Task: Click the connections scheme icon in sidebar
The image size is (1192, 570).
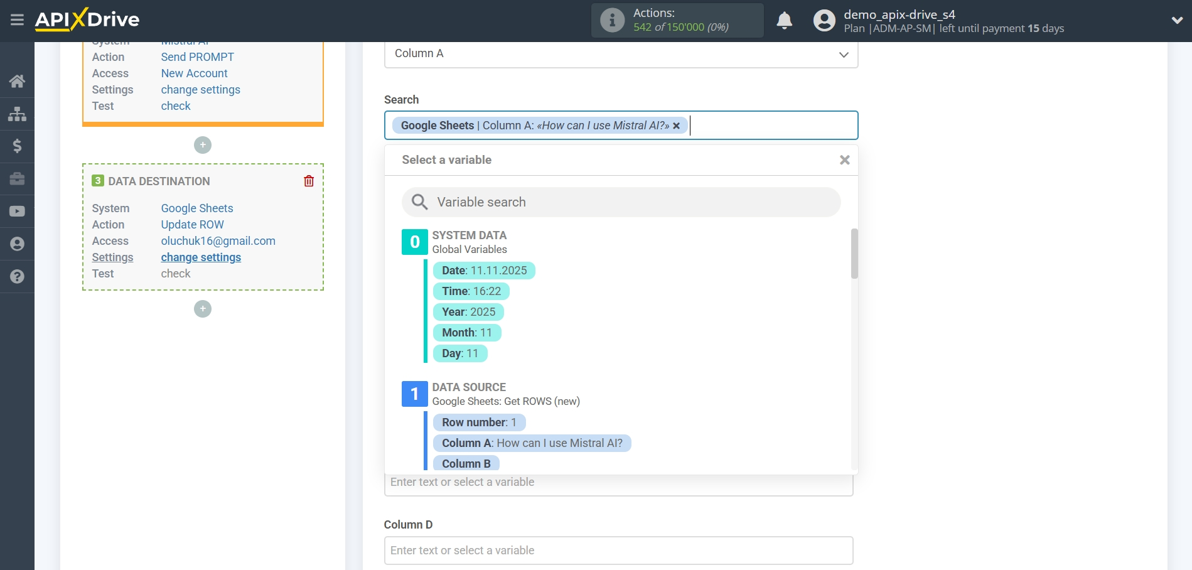Action: [x=17, y=114]
